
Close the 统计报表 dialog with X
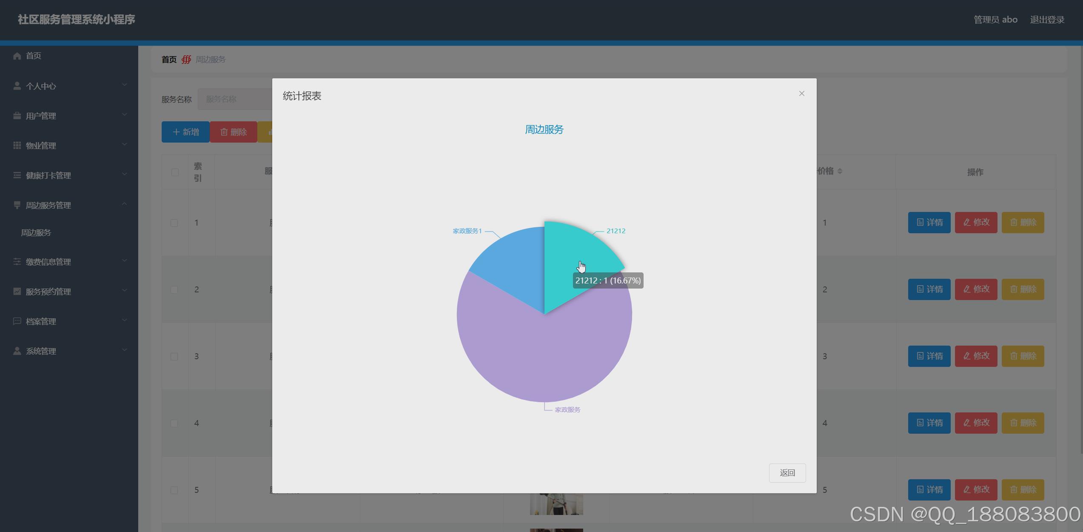[801, 93]
